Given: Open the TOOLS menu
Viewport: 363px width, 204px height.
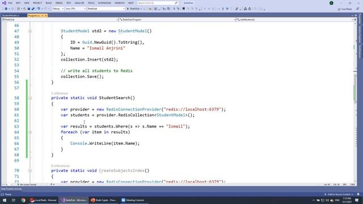Looking at the screenshot, I should pyautogui.click(x=91, y=3).
